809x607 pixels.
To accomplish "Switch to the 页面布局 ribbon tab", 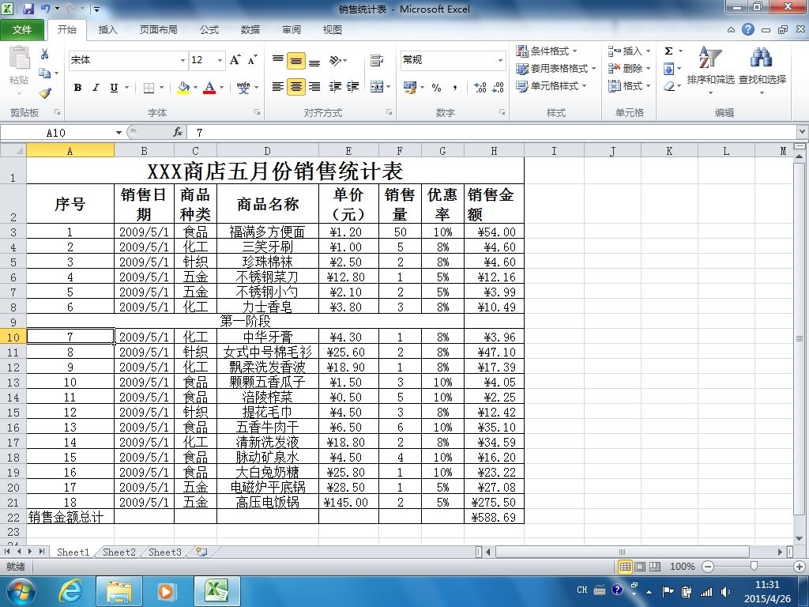I will 158,30.
